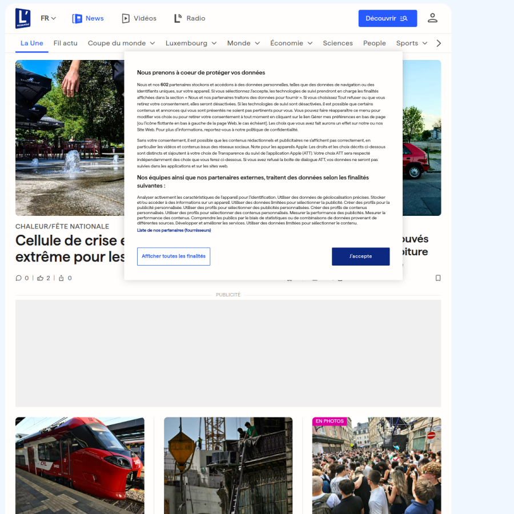Open the fountain article photo
514x514 pixels.
click(x=70, y=138)
